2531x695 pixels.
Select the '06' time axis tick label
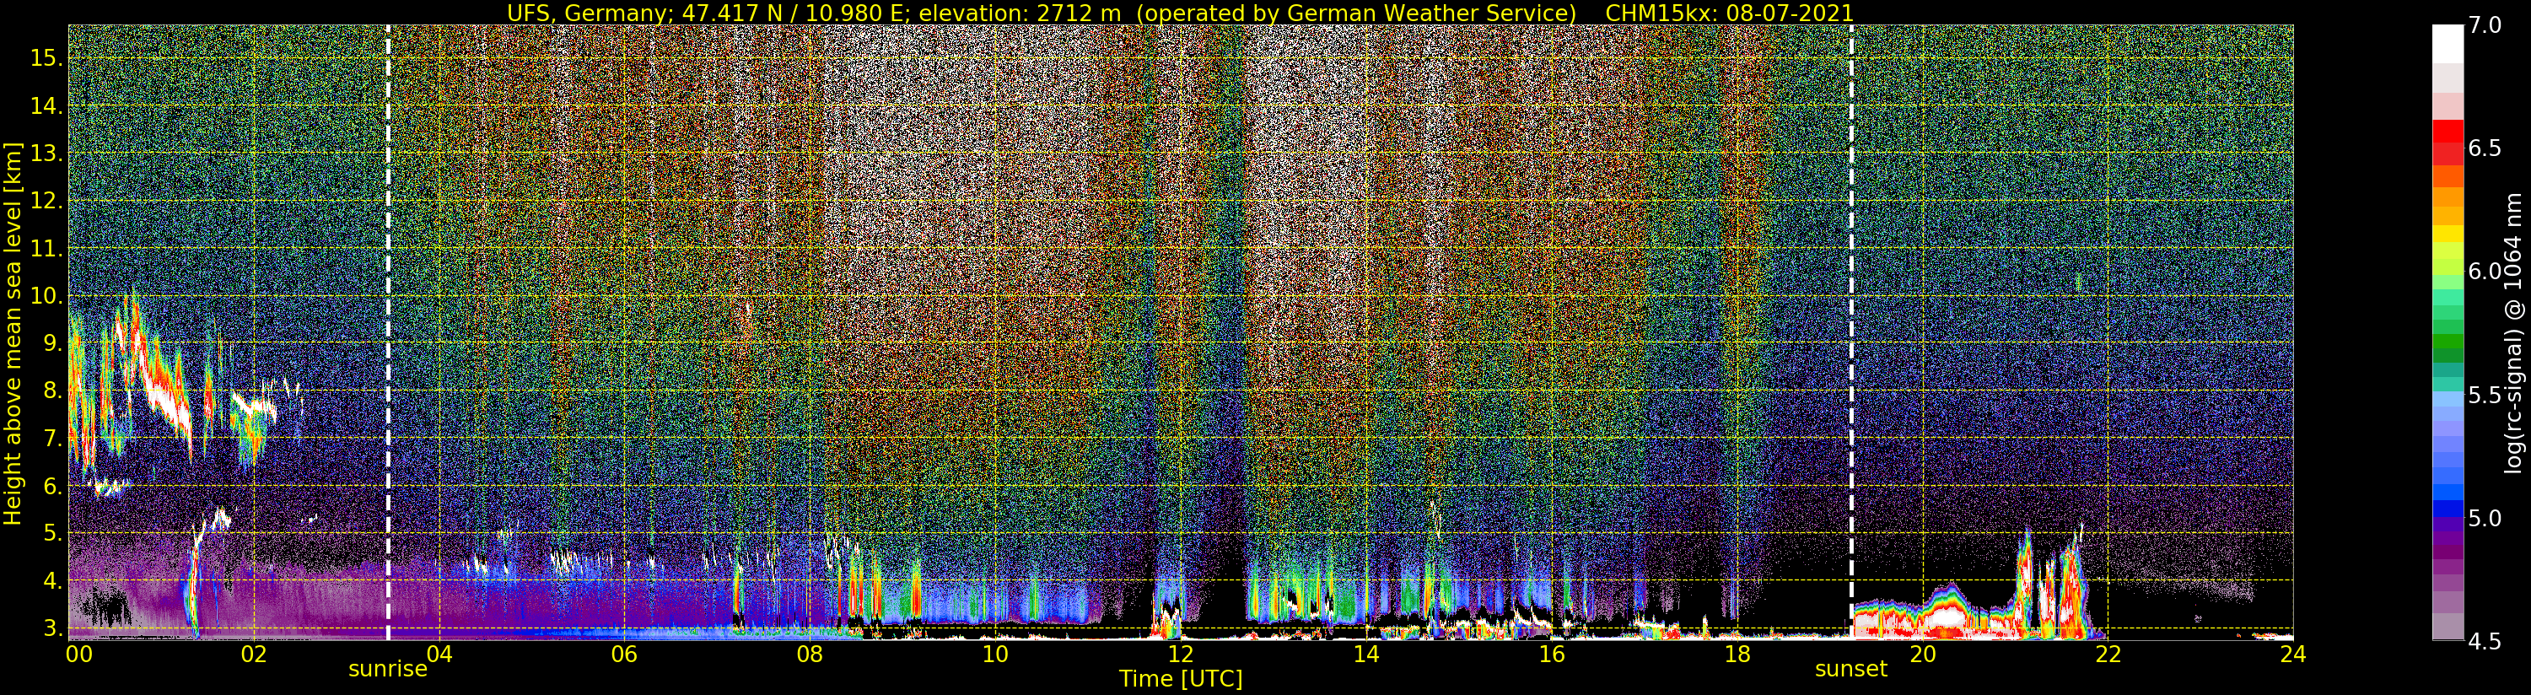coord(624,654)
